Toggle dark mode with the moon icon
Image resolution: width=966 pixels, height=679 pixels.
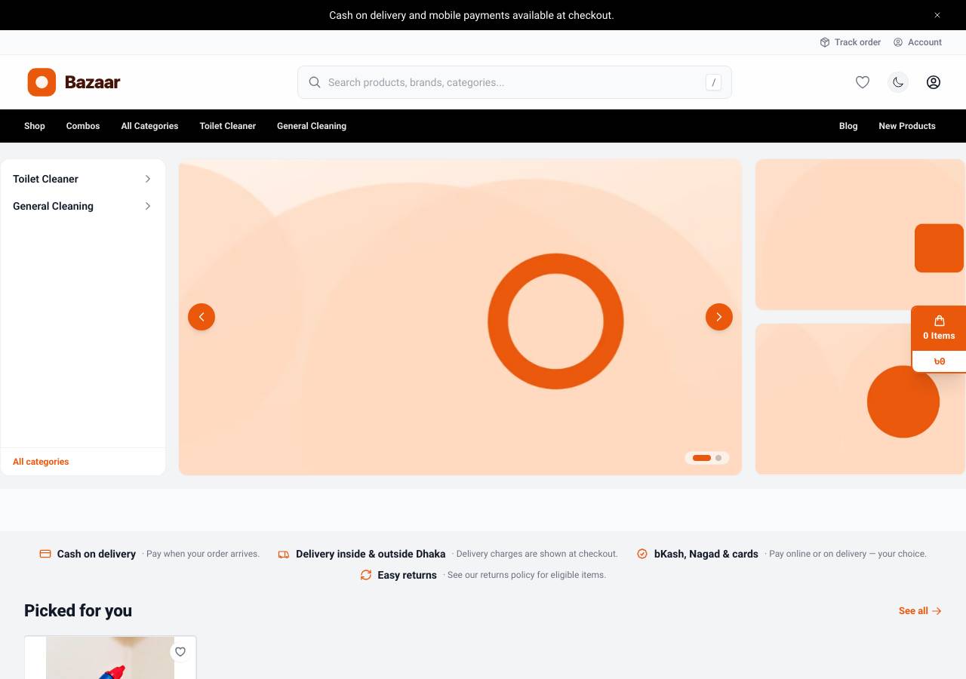(x=898, y=82)
